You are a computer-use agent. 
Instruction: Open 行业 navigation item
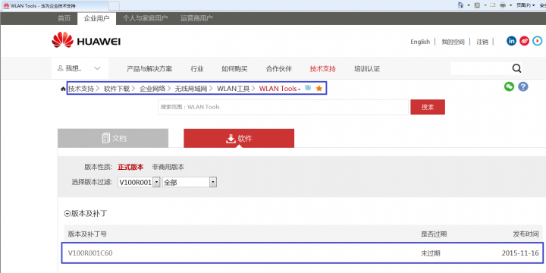tap(197, 68)
